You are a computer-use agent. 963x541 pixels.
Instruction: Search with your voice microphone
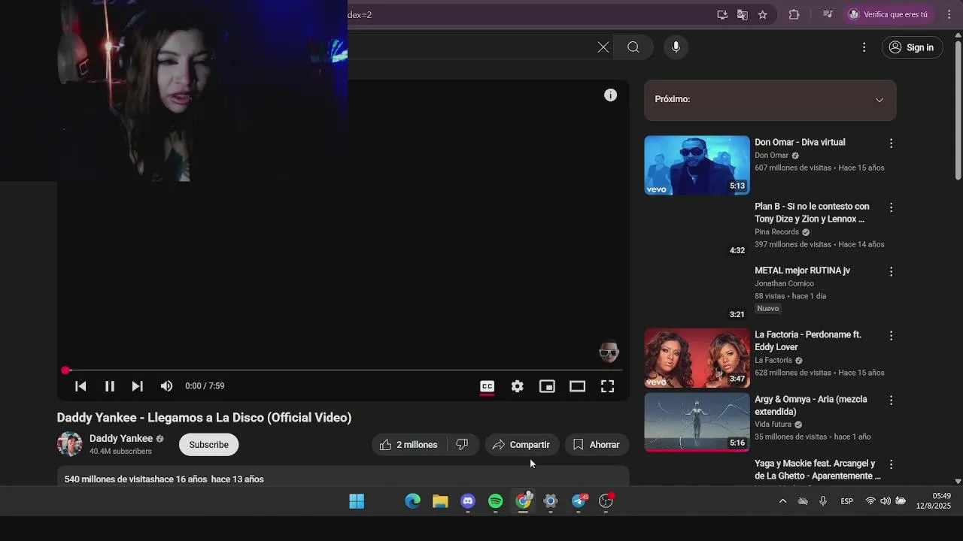point(676,47)
